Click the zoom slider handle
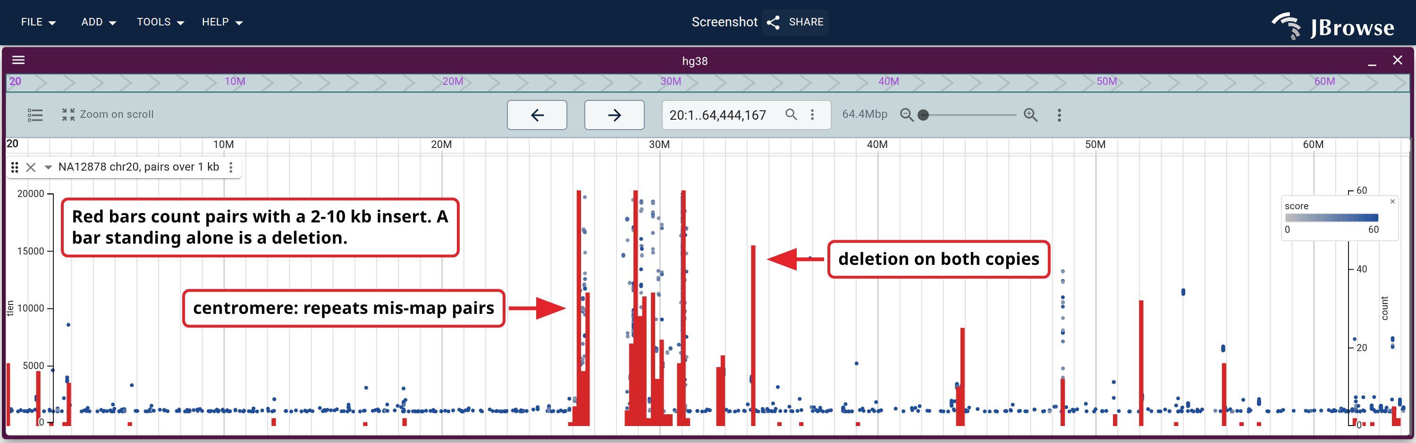Screen dimensions: 1416x443 (x=924, y=115)
